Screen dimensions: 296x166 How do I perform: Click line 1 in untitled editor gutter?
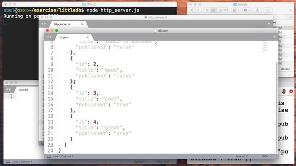(11, 96)
